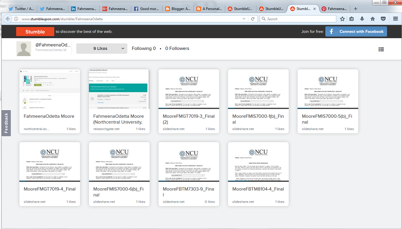Switch to the LinkedIn Fahmeena tab

click(x=84, y=9)
